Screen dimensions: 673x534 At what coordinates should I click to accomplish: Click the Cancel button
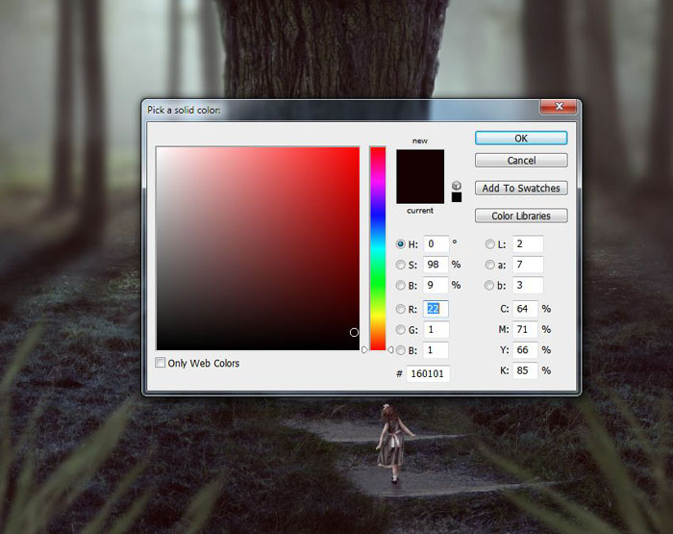[521, 161]
